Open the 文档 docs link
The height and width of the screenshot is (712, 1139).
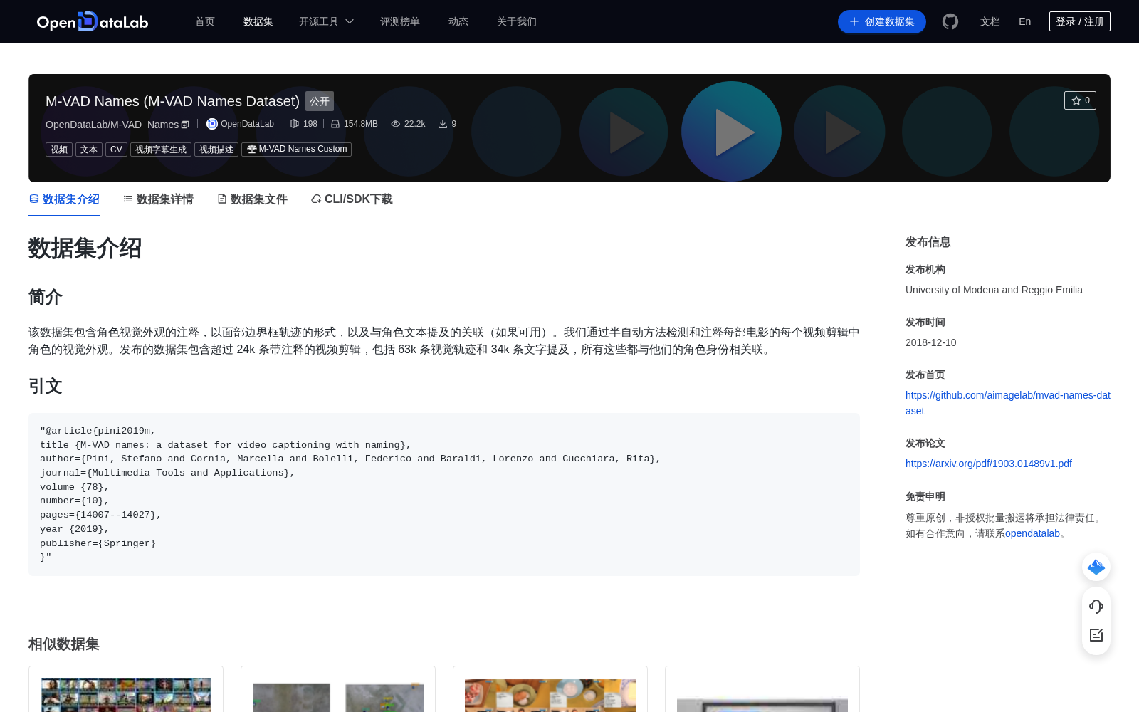pos(990,21)
